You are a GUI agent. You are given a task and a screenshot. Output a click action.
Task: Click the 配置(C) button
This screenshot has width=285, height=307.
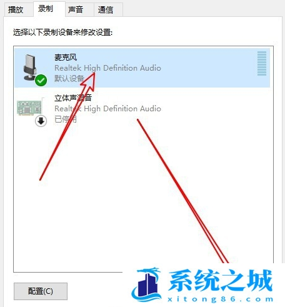pyautogui.click(x=41, y=291)
